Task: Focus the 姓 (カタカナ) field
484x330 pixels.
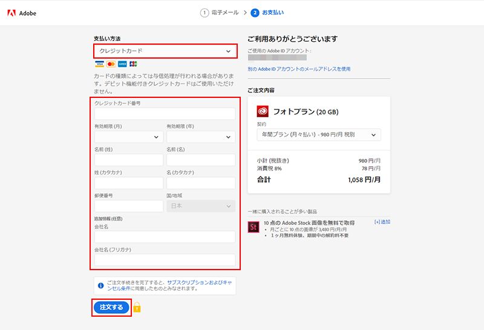Action: (129, 183)
